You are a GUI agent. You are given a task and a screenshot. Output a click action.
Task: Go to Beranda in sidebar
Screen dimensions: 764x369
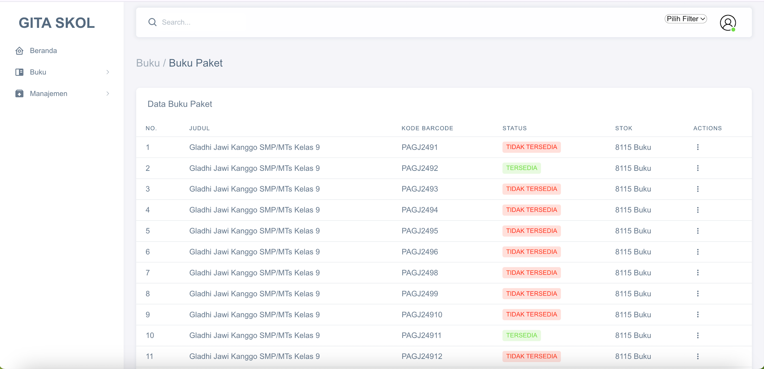(x=43, y=51)
